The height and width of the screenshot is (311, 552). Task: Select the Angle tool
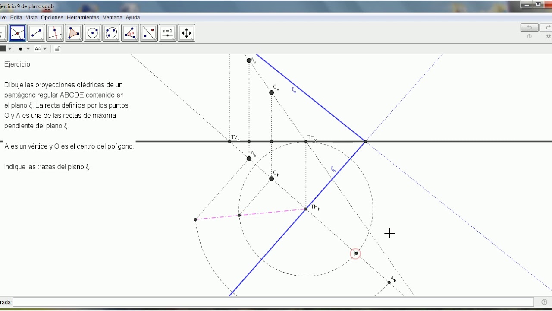[x=130, y=33]
